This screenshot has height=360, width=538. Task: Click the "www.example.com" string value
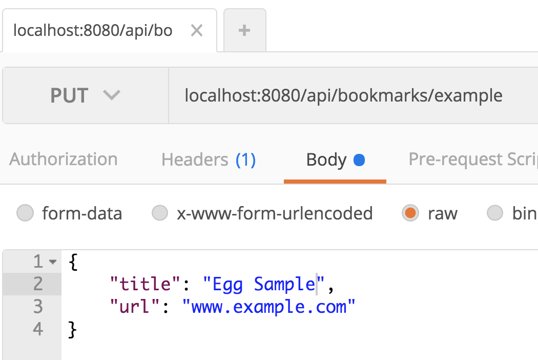[x=269, y=307]
